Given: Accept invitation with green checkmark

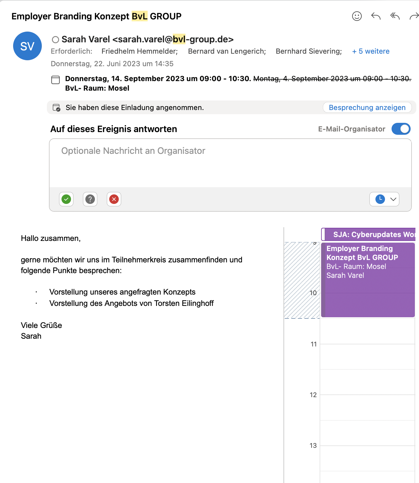Looking at the screenshot, I should click(66, 199).
